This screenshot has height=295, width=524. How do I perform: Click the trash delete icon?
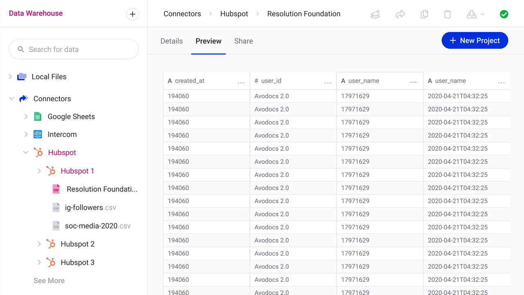point(447,14)
